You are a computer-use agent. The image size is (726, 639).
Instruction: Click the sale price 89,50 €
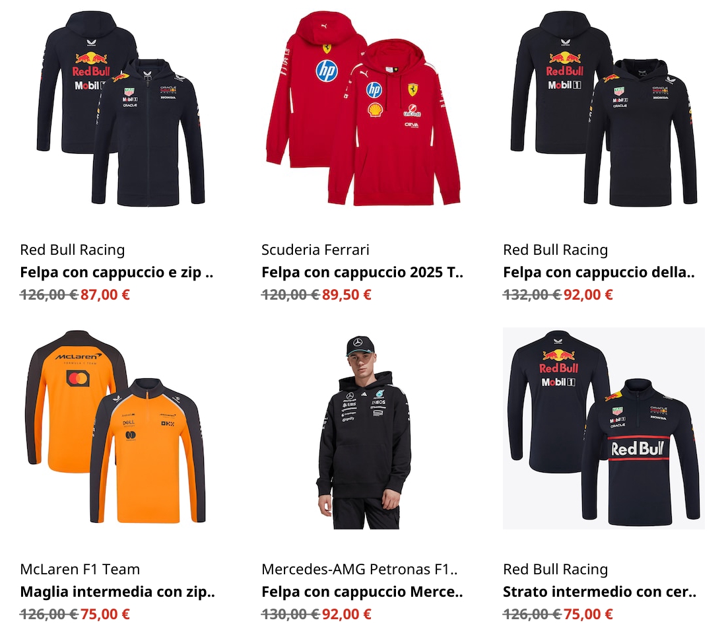coord(346,294)
